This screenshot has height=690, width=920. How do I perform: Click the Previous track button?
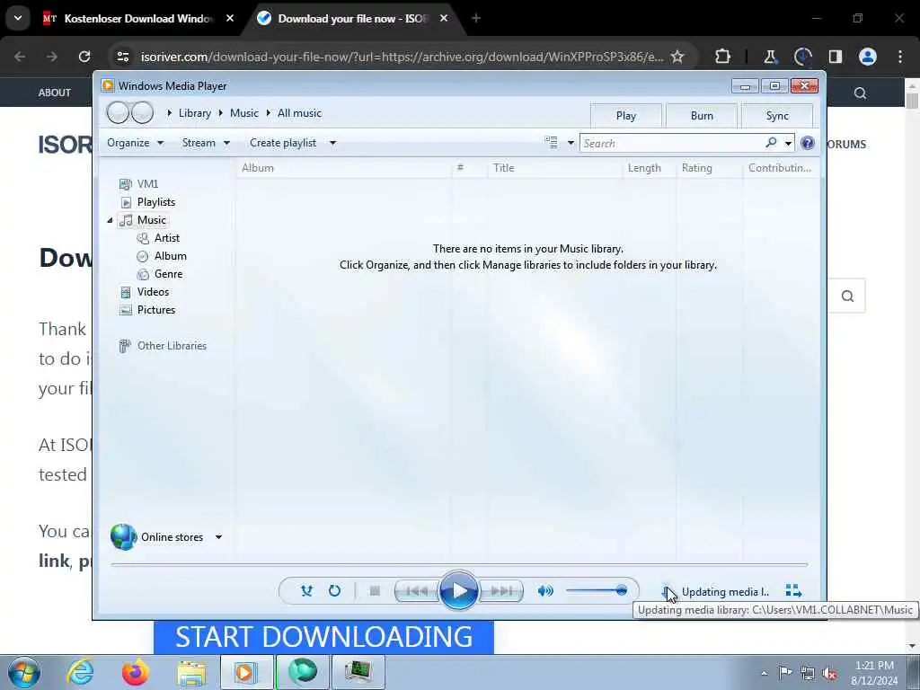pyautogui.click(x=417, y=591)
